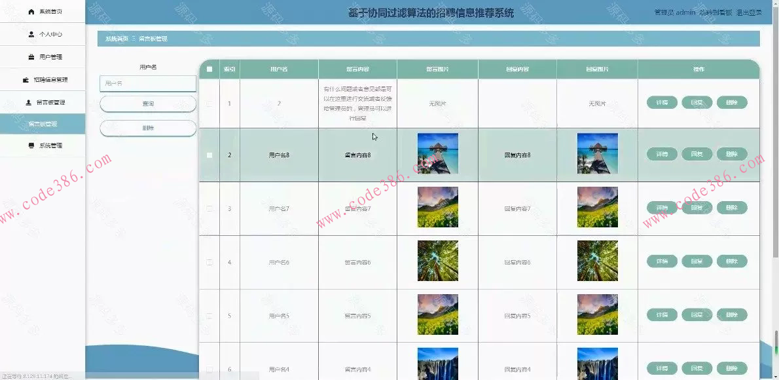The image size is (779, 380).
Task: Select the highlighted 留言板管理 submenu item
Action: click(x=43, y=123)
